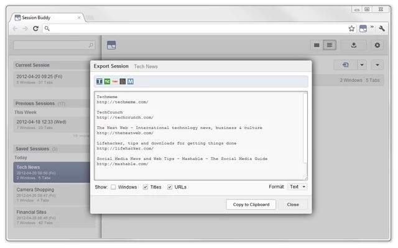The width and height of the screenshot is (398, 248).
Task: Uncheck the URLs checkbox
Action: click(x=170, y=187)
